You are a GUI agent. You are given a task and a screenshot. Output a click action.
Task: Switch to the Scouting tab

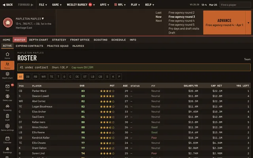tap(100, 39)
